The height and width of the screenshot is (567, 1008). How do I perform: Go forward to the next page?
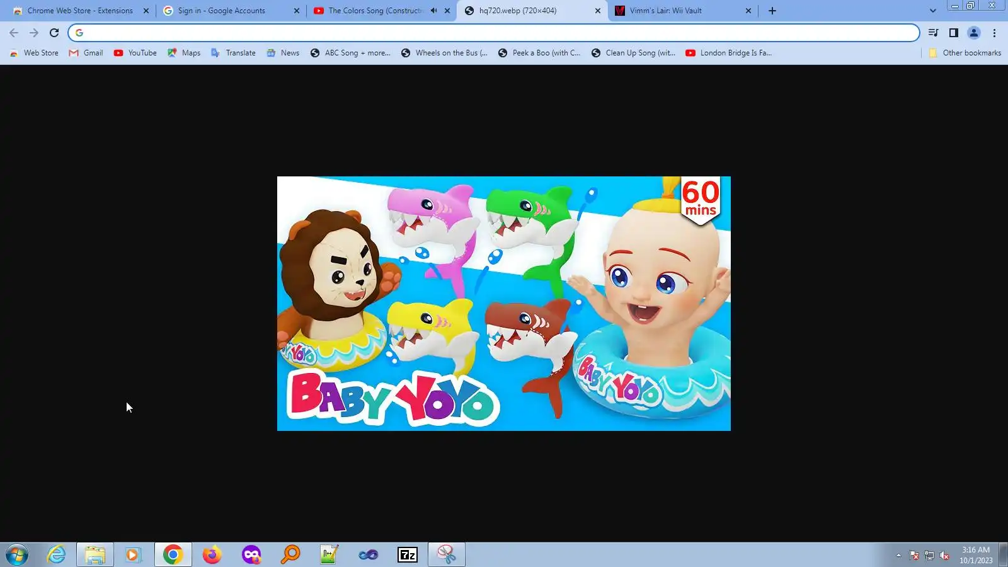(x=34, y=33)
